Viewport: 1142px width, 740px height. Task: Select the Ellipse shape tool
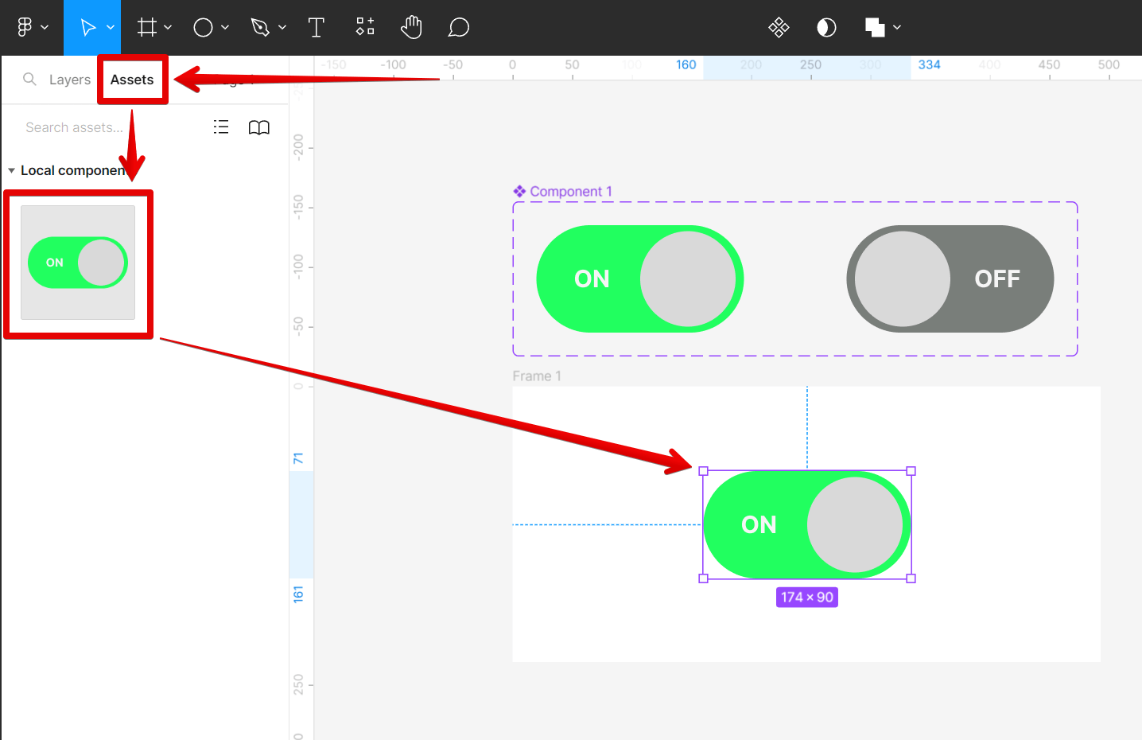click(203, 26)
